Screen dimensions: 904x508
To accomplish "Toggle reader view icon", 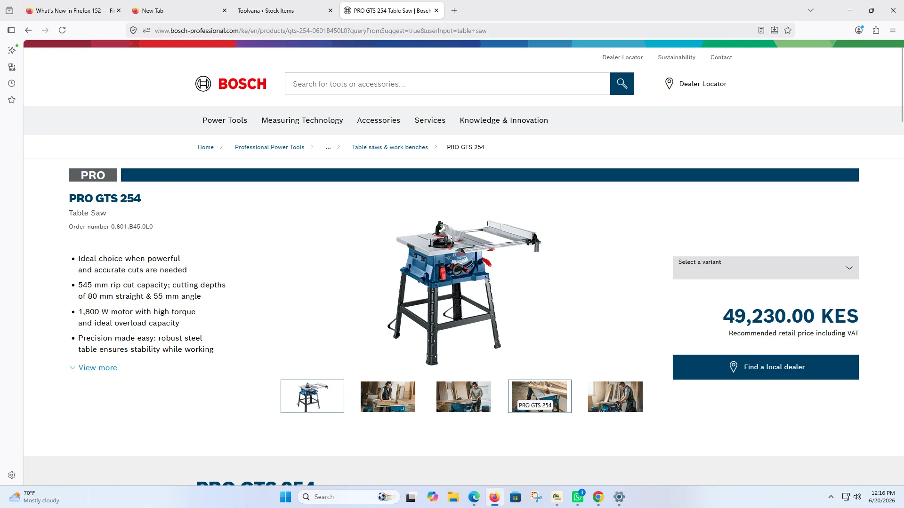I will click(x=761, y=30).
